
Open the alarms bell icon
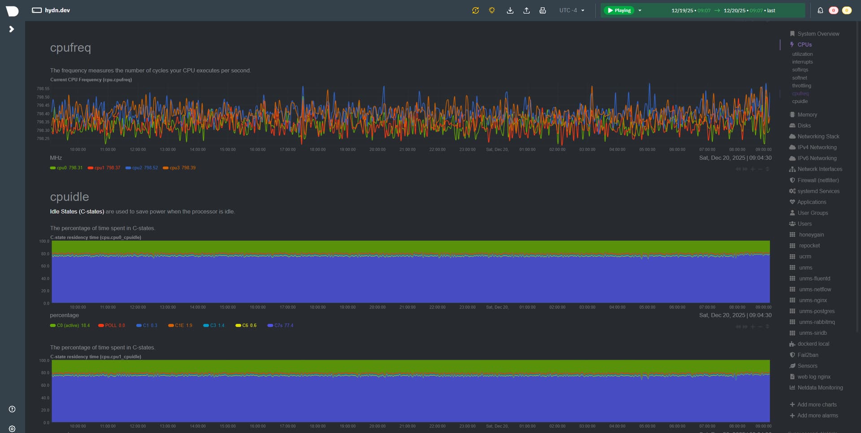[820, 10]
